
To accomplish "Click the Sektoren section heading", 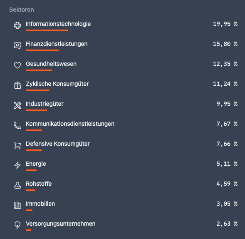I will (22, 10).
